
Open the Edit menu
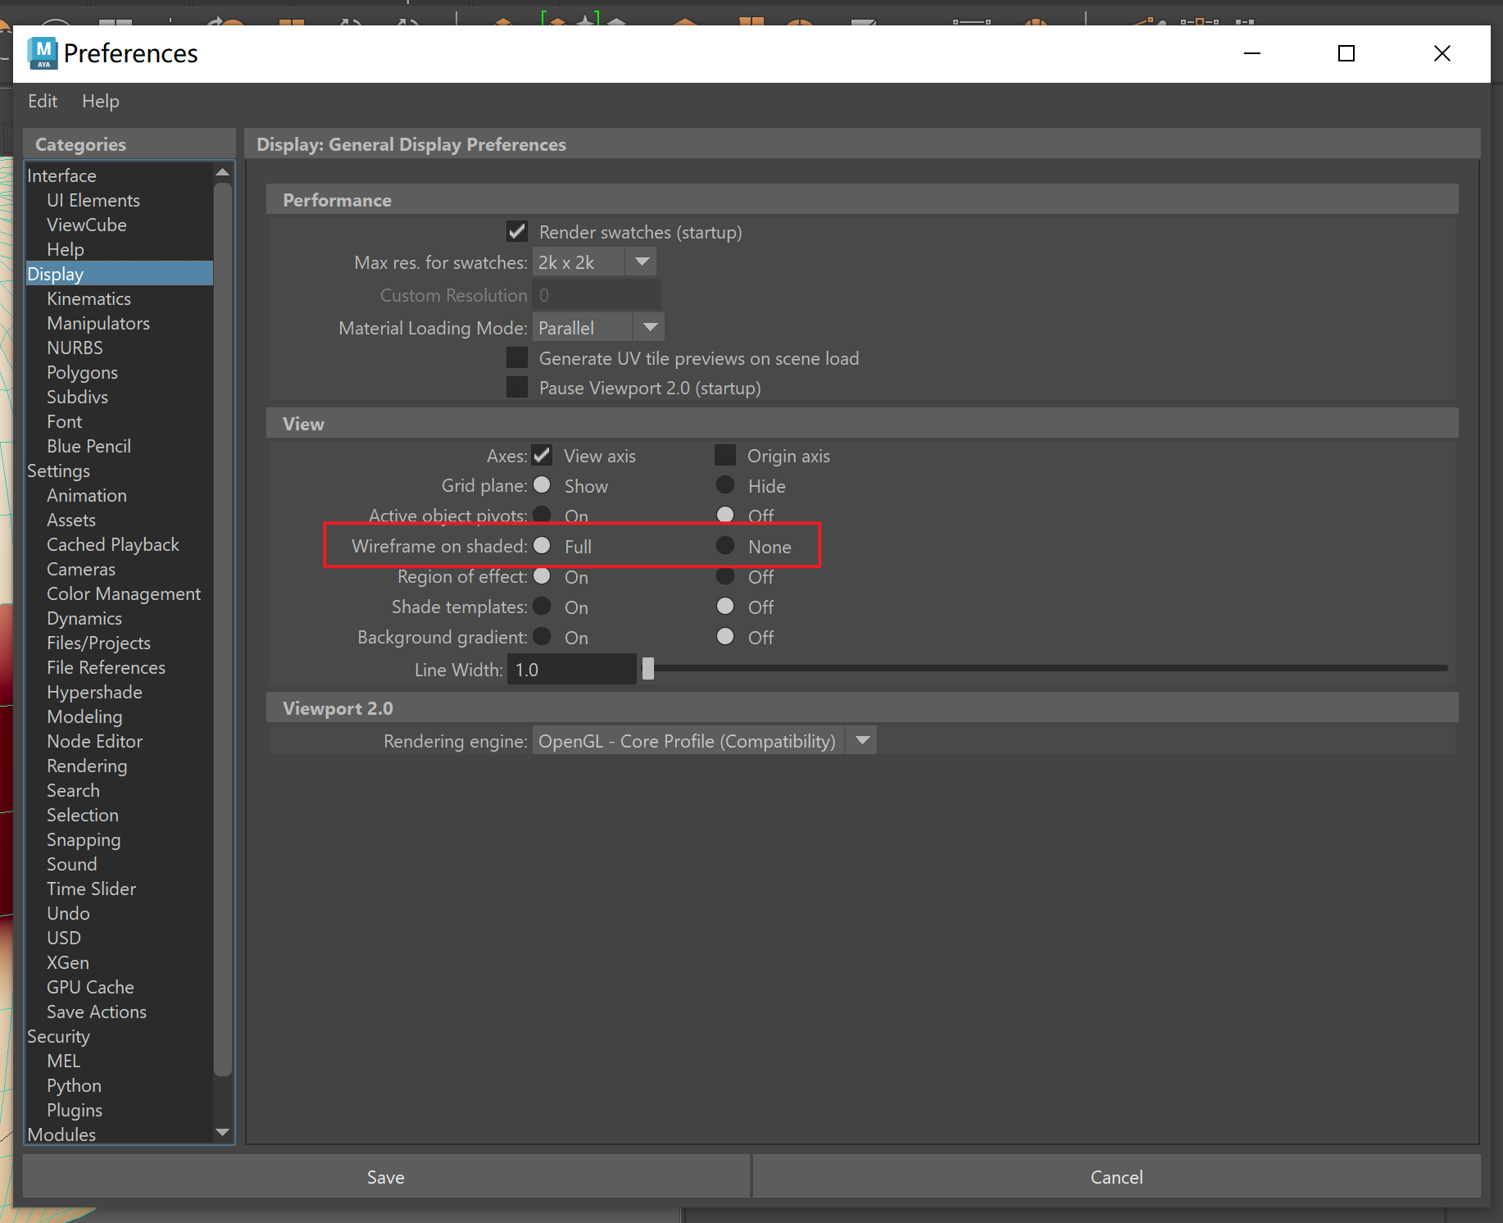43,101
